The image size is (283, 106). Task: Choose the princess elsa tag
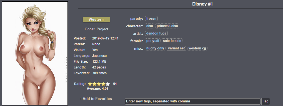coord(167,26)
